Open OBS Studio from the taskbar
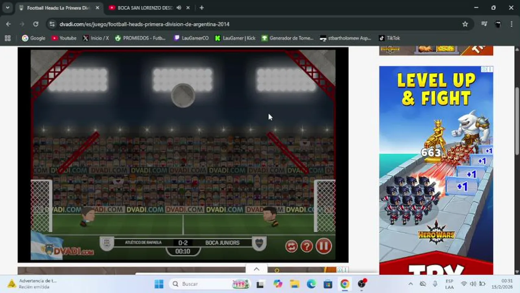This screenshot has width=520, height=293. point(362,284)
